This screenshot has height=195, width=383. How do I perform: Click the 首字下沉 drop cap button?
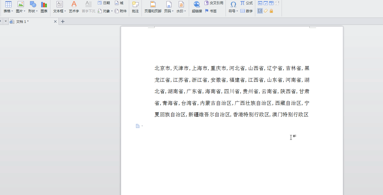[89, 8]
